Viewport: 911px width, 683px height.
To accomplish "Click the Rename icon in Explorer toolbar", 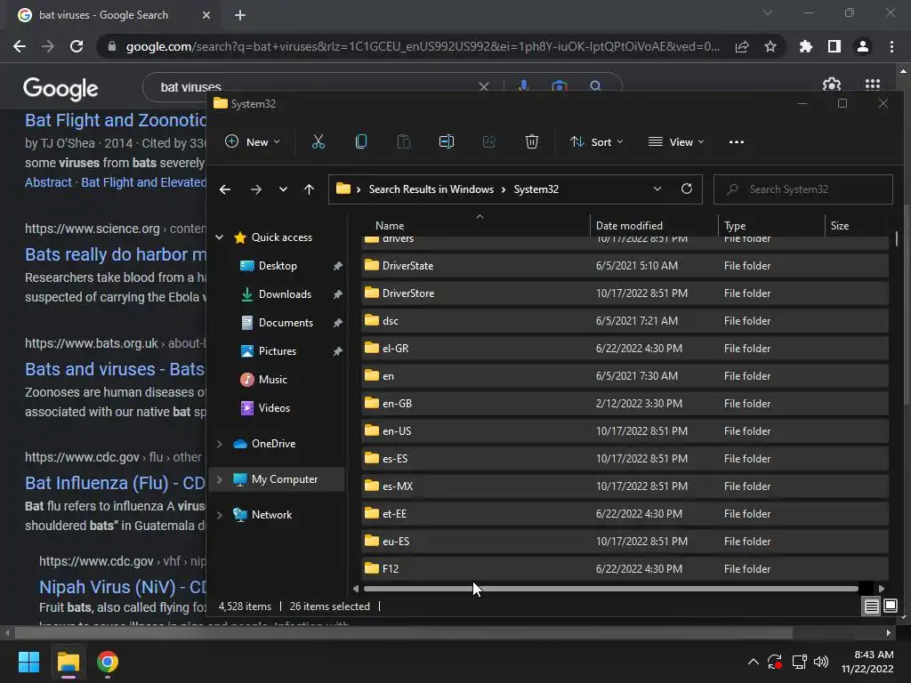I will [x=447, y=141].
